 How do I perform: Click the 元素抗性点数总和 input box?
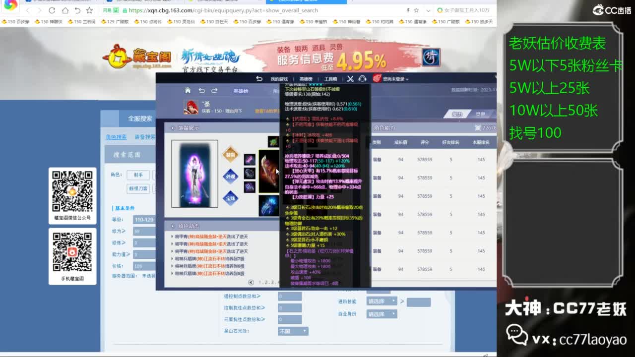290,320
